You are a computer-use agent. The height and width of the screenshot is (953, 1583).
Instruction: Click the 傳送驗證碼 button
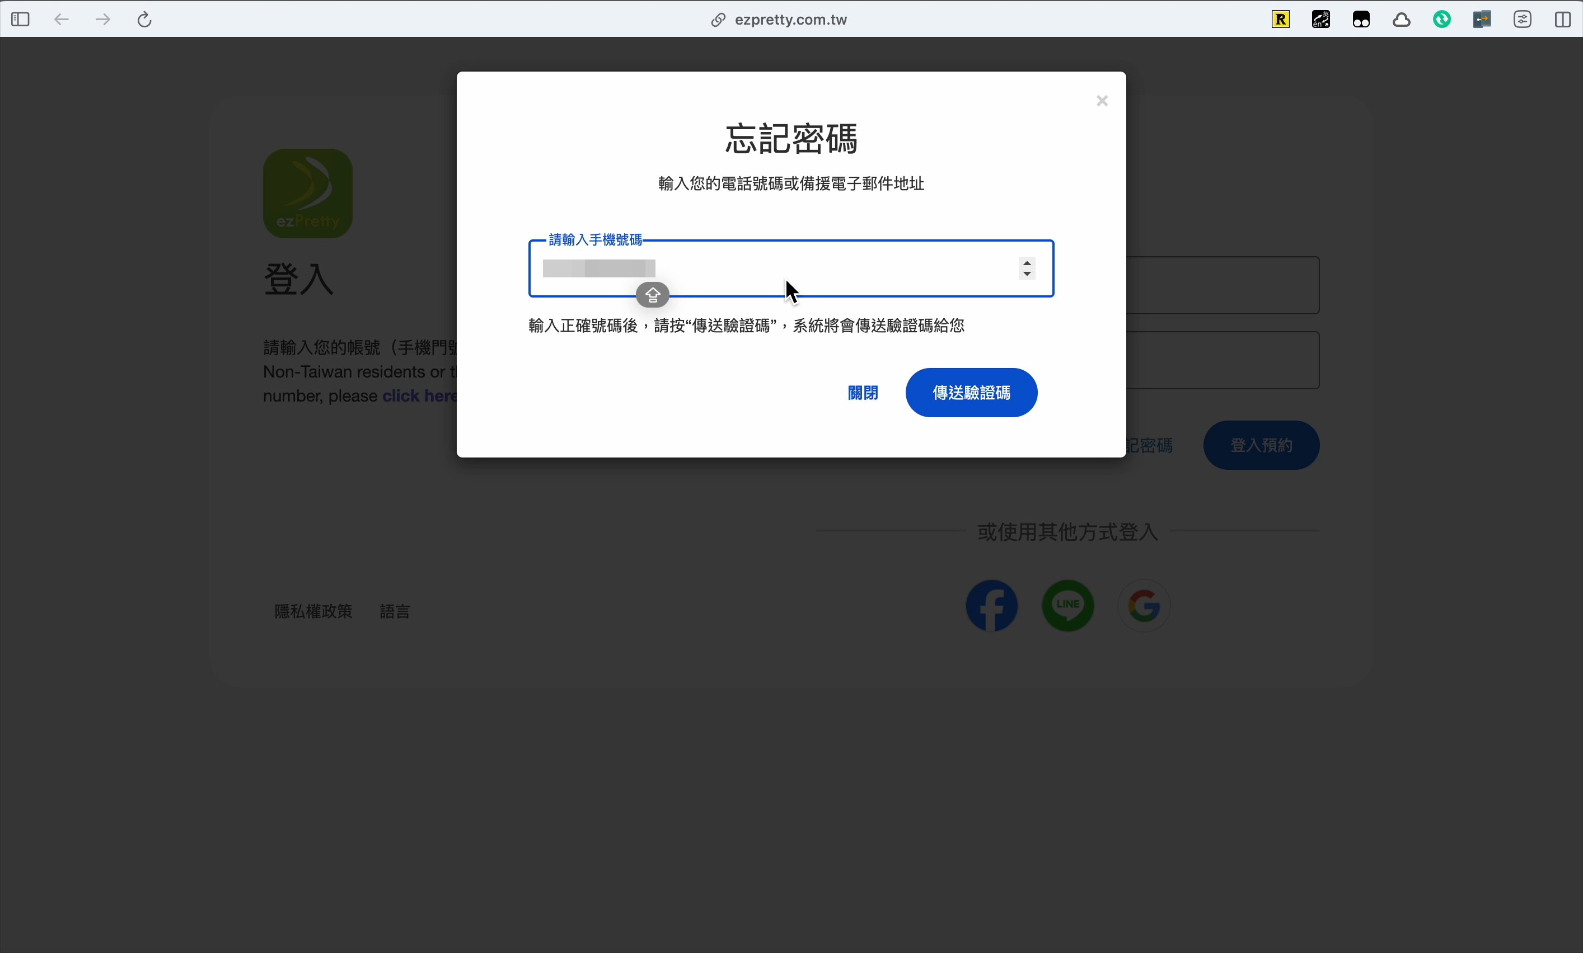coord(971,393)
